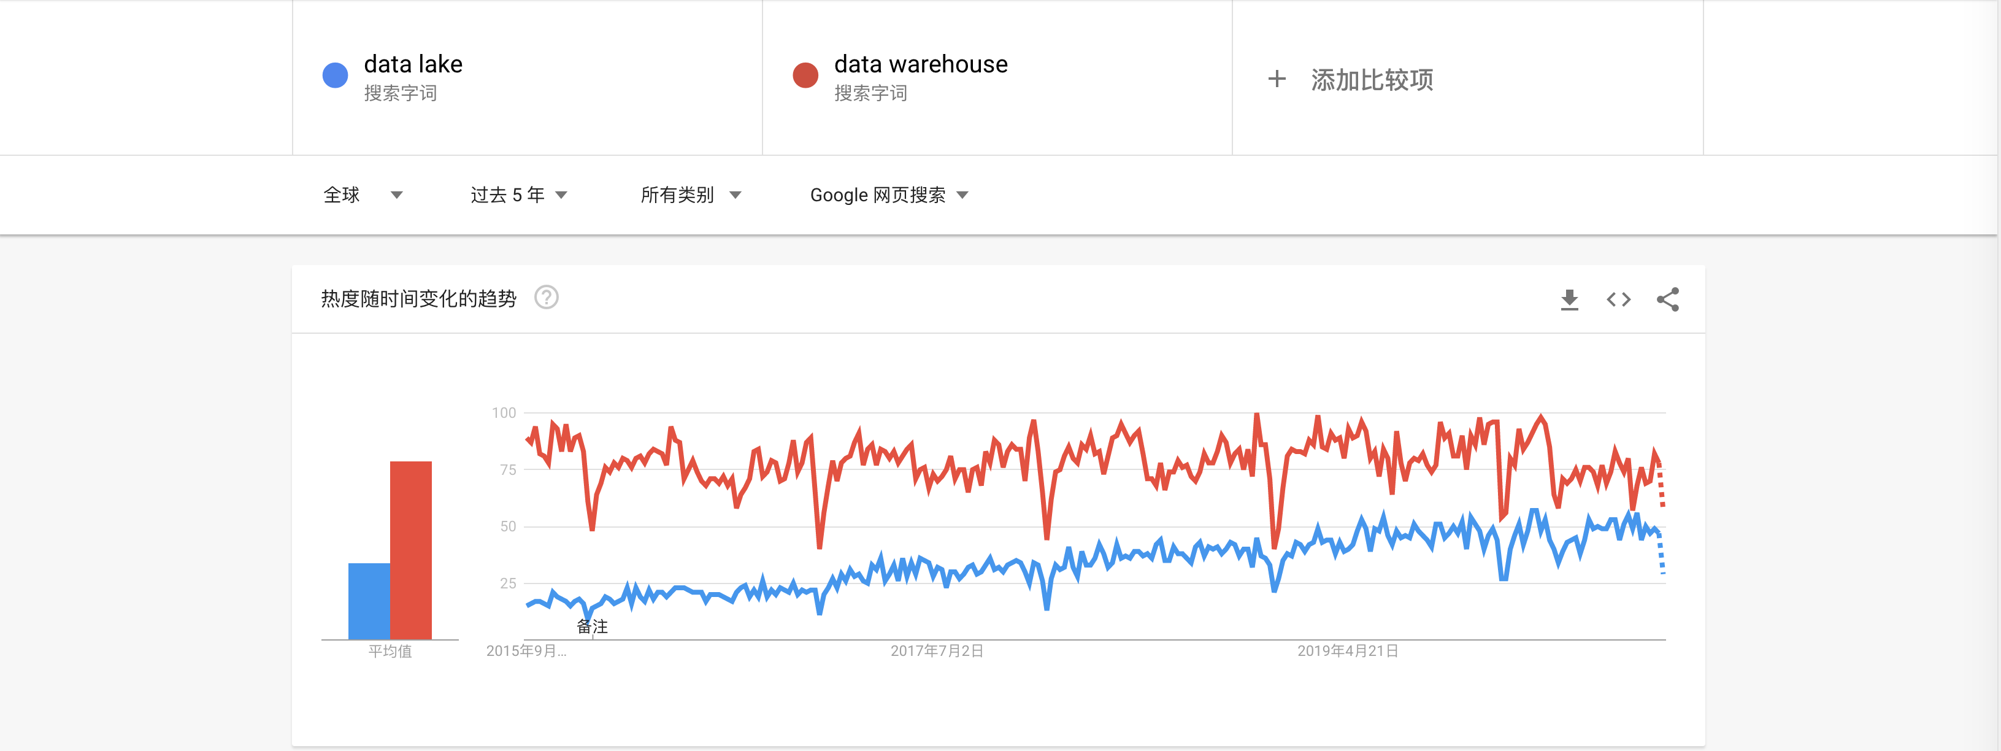Viewport: 2001px width, 751px height.
Task: Click the 2019年4月21日 axis label
Action: coord(1347,651)
